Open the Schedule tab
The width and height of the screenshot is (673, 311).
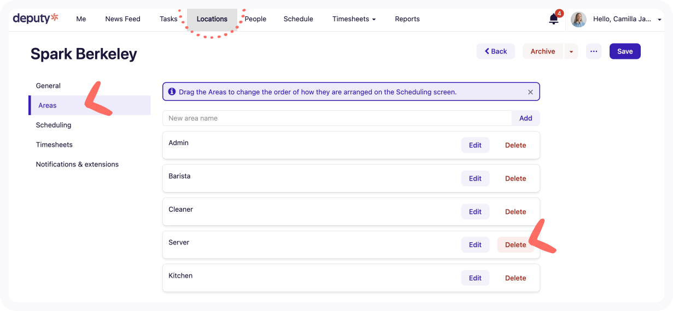click(298, 19)
